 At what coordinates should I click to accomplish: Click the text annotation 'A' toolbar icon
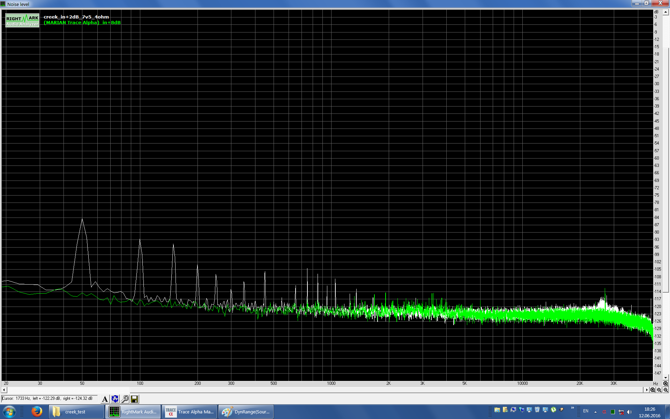pos(105,399)
